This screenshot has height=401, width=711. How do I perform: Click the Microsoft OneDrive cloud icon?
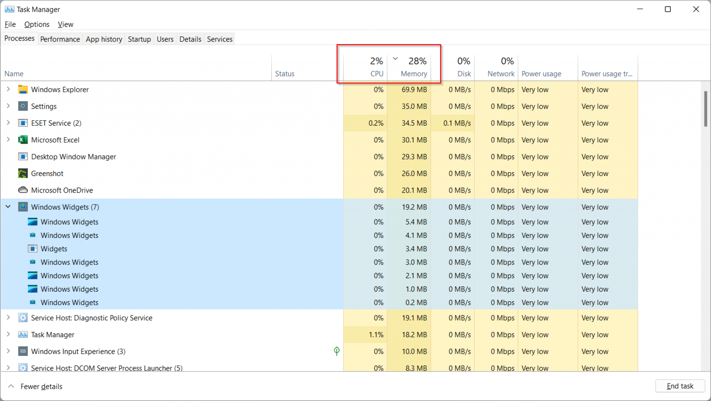pyautogui.click(x=23, y=190)
